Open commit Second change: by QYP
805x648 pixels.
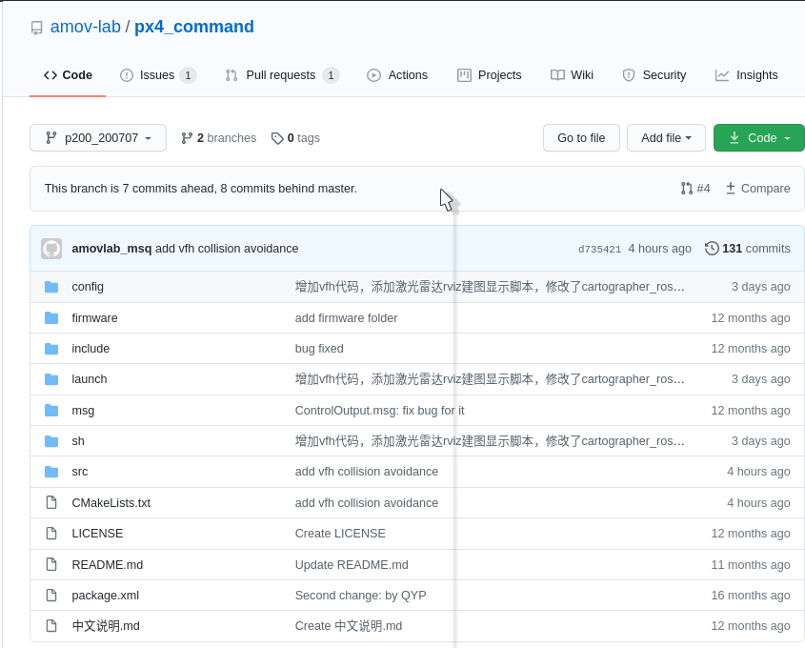coord(360,596)
